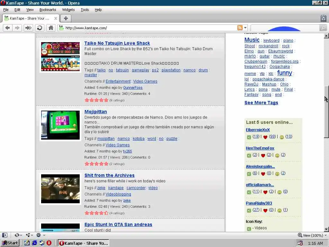Open the Bookmarks menu
The height and width of the screenshot is (247, 329).
click(x=48, y=10)
